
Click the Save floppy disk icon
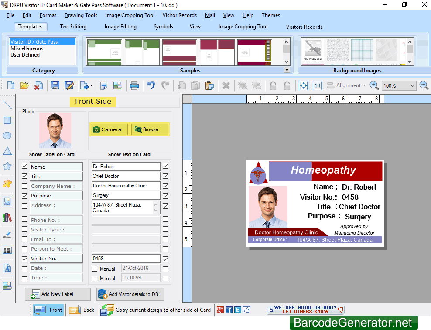coord(55,85)
